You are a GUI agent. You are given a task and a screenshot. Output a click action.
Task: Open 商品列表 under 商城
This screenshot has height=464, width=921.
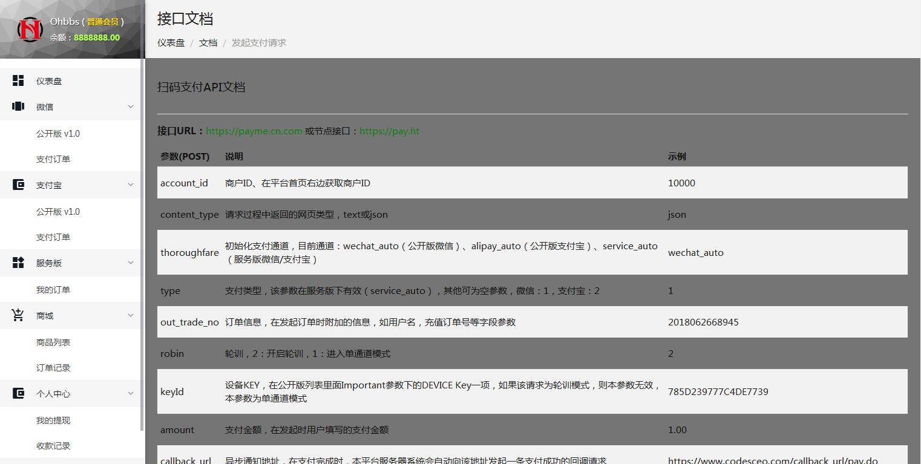click(54, 341)
